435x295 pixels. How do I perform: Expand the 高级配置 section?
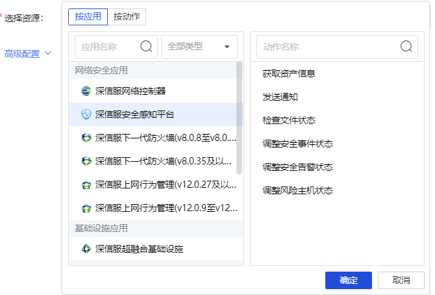[28, 54]
